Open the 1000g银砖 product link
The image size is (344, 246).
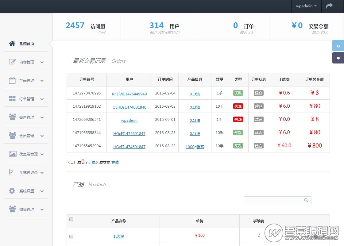195,147
